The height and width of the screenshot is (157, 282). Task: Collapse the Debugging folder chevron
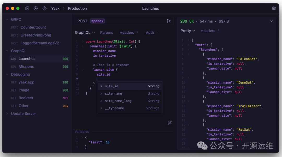coord(7,74)
